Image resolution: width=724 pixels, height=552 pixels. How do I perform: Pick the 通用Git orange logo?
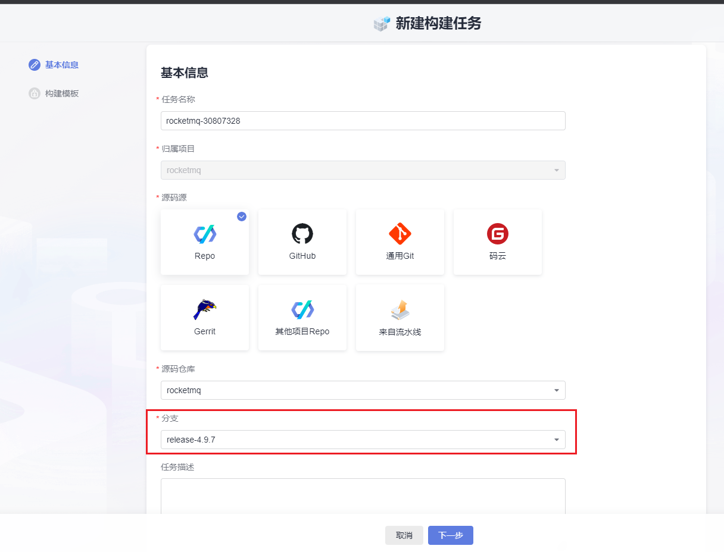400,234
